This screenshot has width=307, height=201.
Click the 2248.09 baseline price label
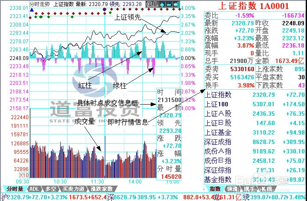[x=19, y=58]
